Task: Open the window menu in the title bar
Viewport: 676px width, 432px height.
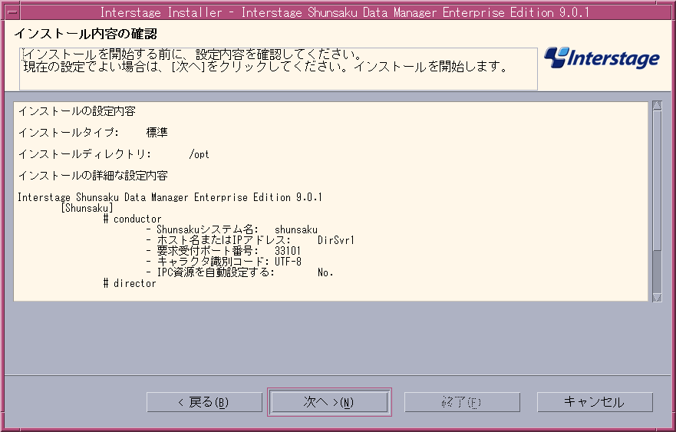Action: click(12, 12)
